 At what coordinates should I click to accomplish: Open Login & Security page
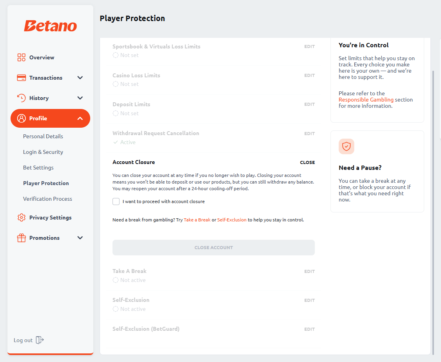[43, 152]
